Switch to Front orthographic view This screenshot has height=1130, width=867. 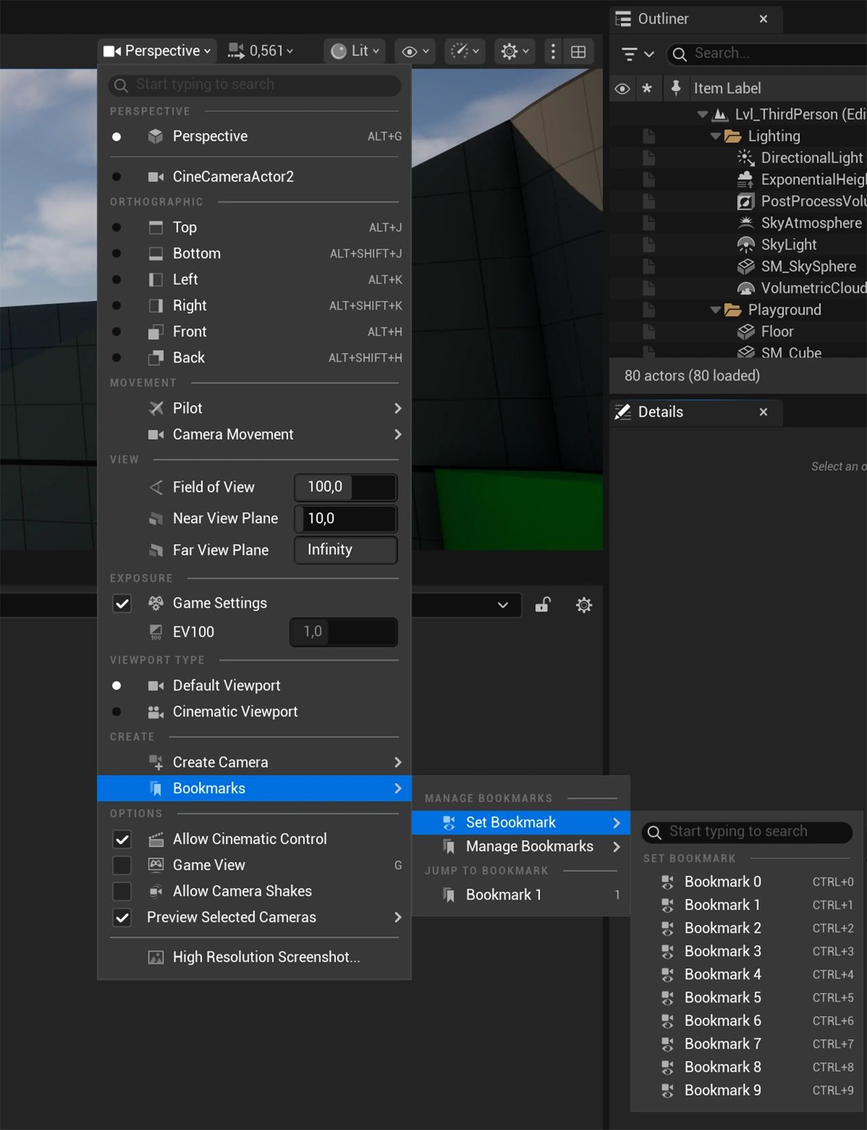click(255, 332)
